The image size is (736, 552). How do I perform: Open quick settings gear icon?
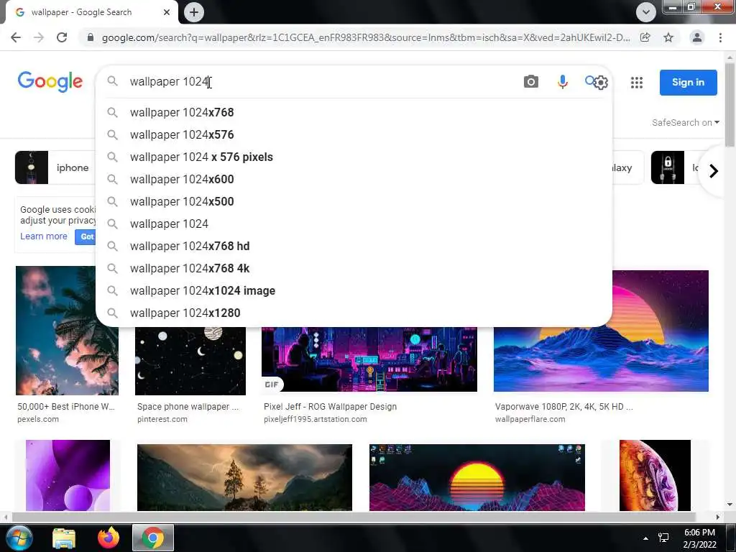(x=601, y=83)
